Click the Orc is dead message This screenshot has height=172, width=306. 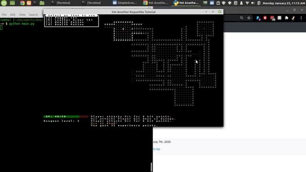tap(104, 123)
